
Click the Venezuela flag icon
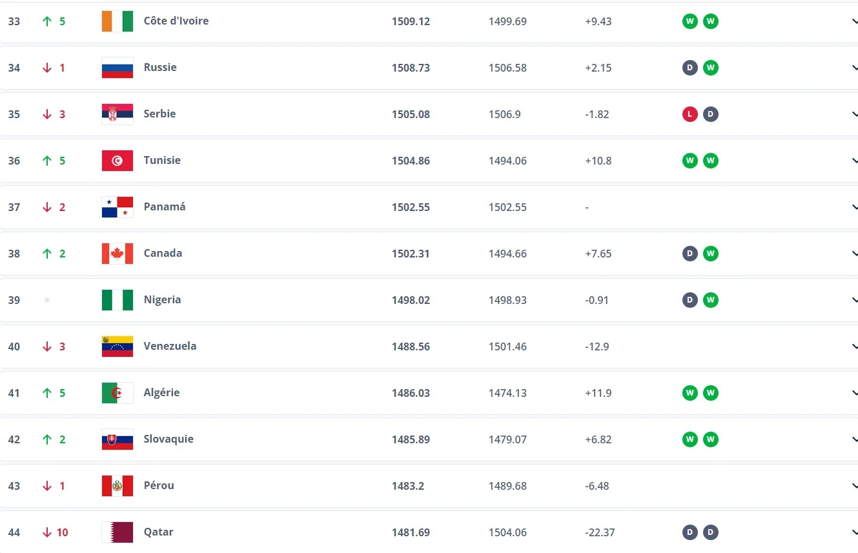tap(117, 347)
